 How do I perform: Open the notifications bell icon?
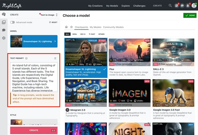pyautogui.click(x=188, y=6)
